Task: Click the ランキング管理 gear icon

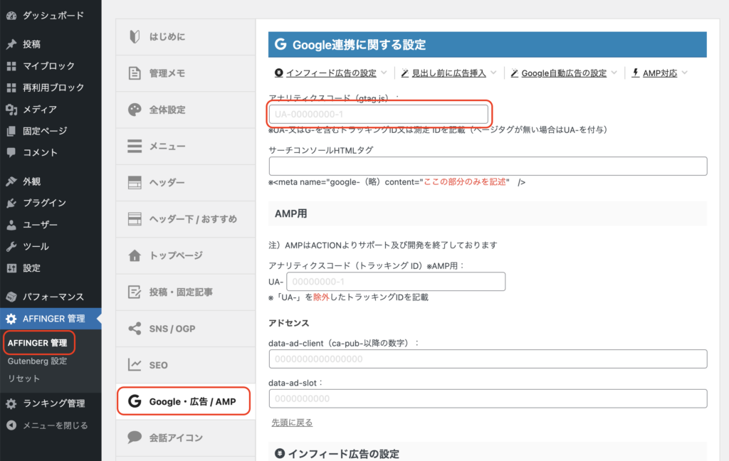Action: (11, 403)
